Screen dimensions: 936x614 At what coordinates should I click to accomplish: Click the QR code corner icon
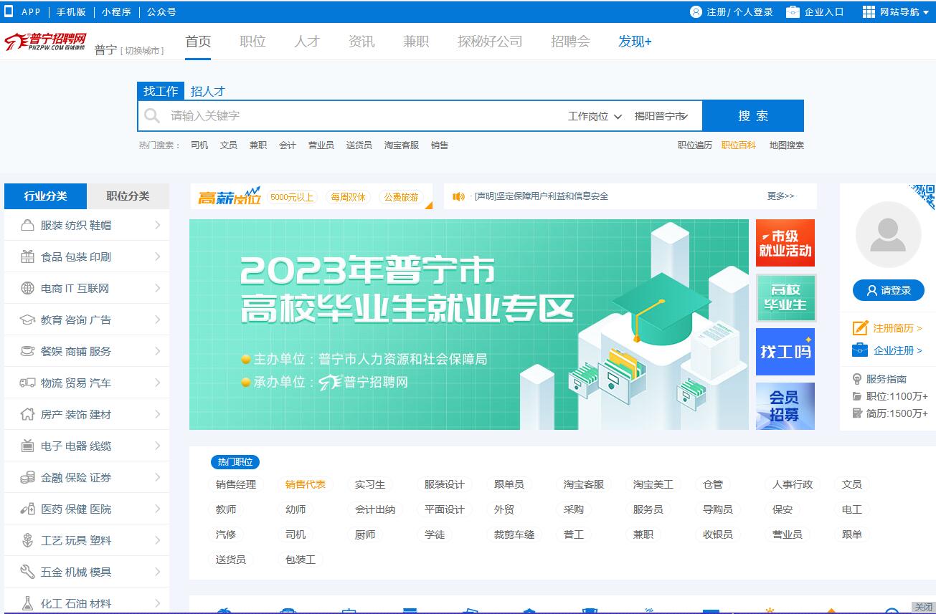point(924,195)
